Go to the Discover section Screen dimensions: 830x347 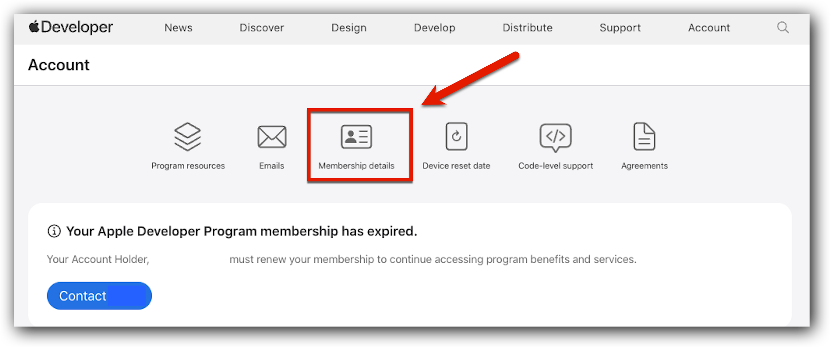pyautogui.click(x=262, y=28)
